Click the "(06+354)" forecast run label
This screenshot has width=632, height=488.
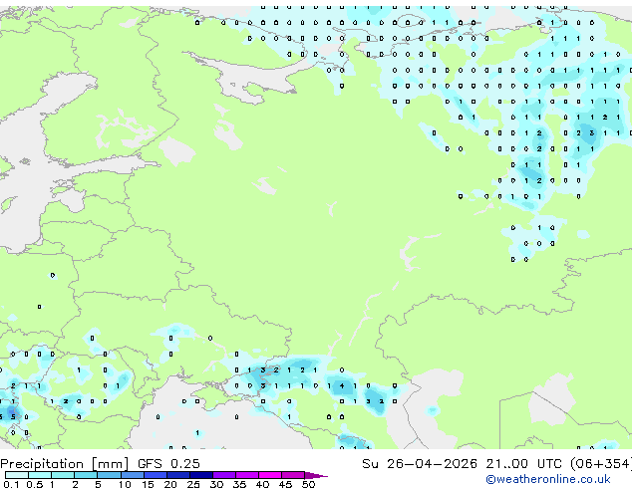pyautogui.click(x=601, y=464)
